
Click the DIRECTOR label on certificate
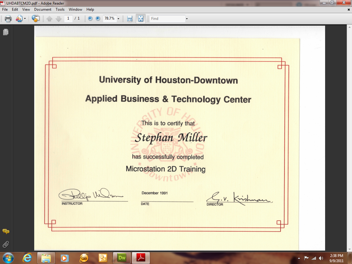tap(215, 204)
